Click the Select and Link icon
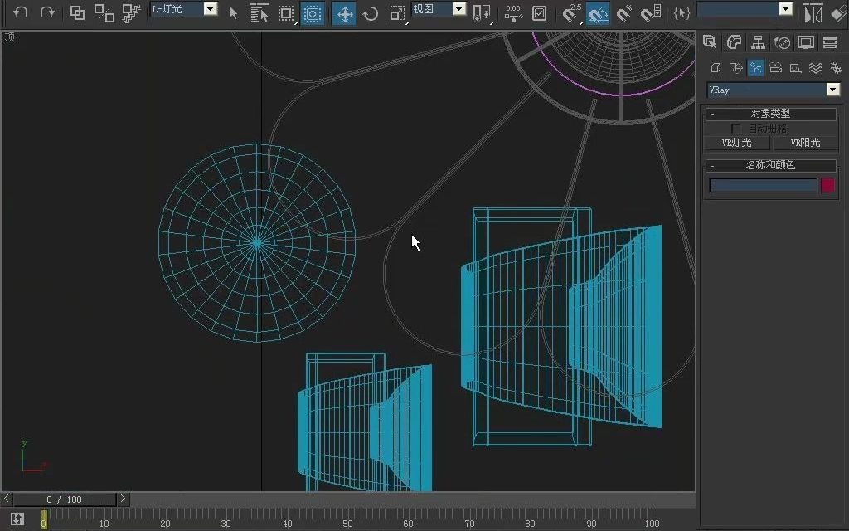This screenshot has height=531, width=849. tap(76, 12)
